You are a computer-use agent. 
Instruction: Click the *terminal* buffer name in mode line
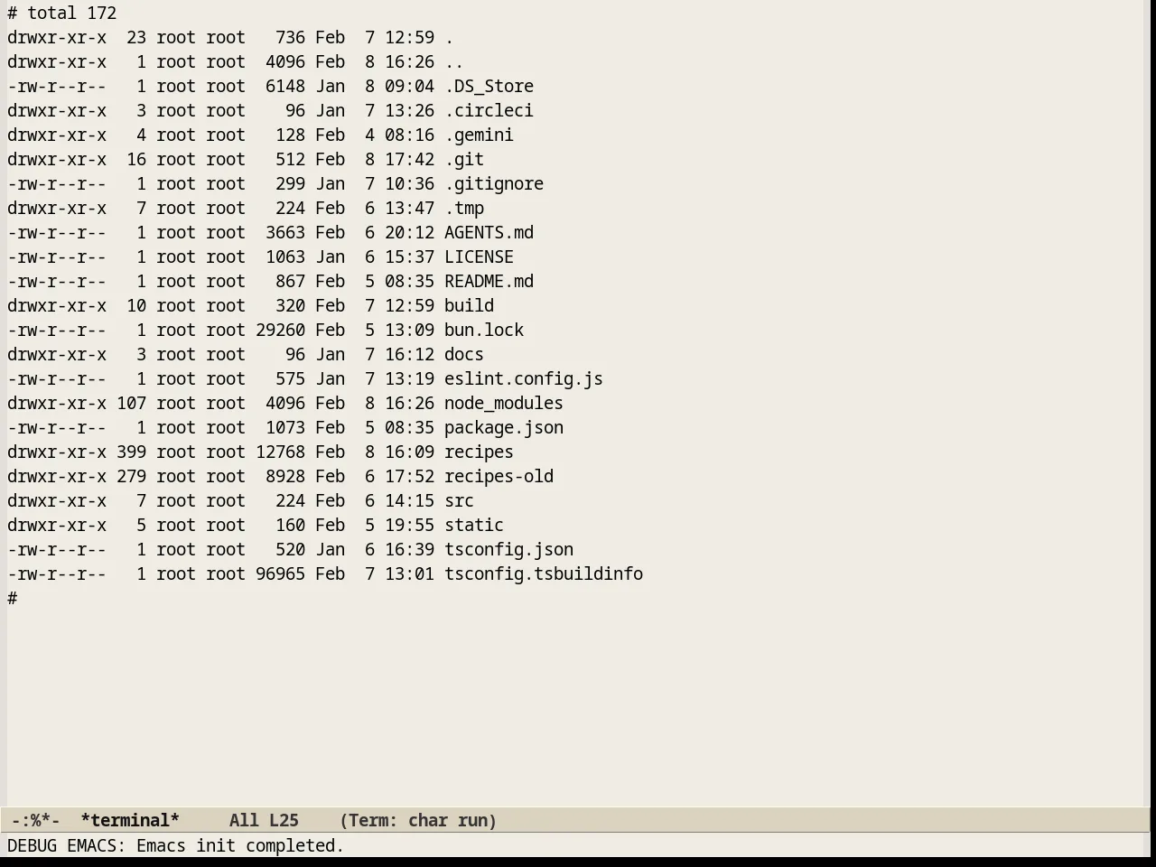click(x=130, y=821)
